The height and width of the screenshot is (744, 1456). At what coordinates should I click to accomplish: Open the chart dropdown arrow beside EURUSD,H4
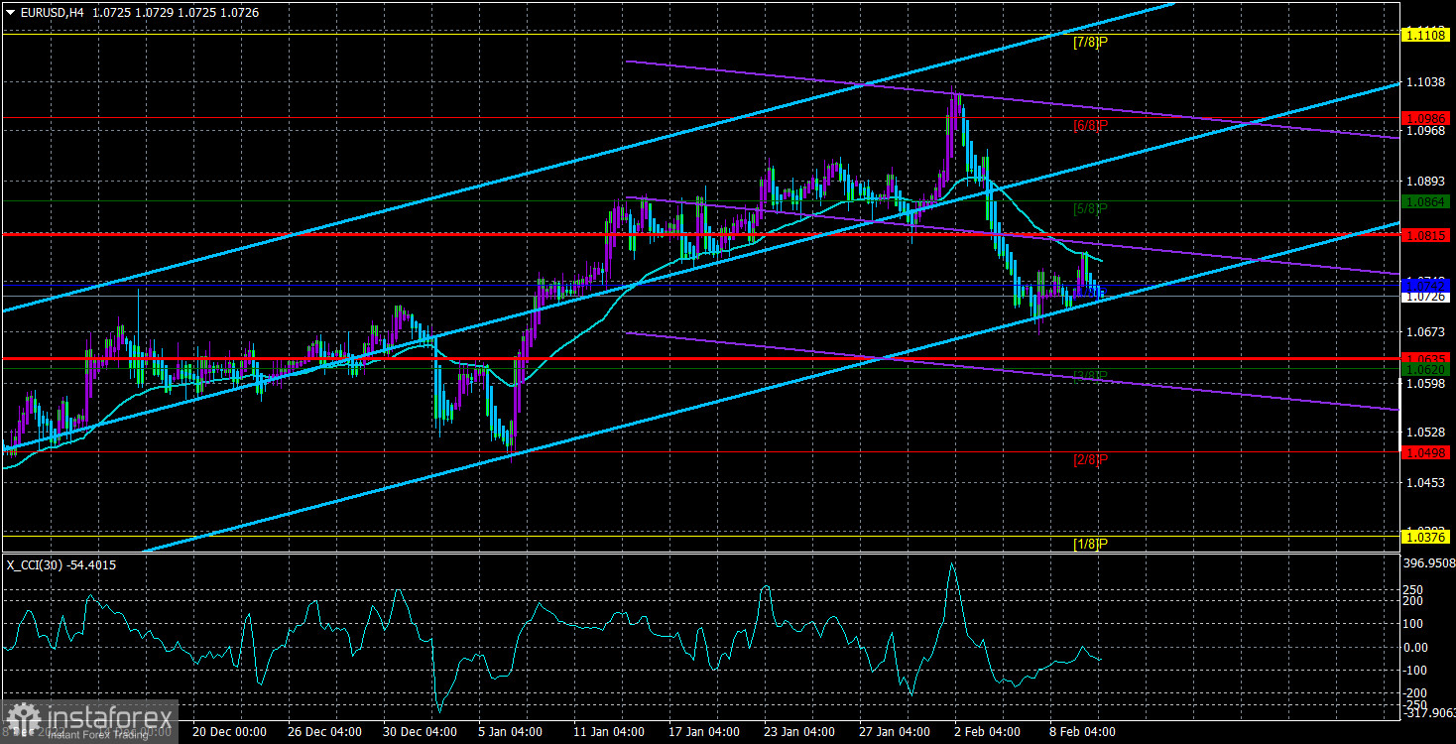[11, 12]
